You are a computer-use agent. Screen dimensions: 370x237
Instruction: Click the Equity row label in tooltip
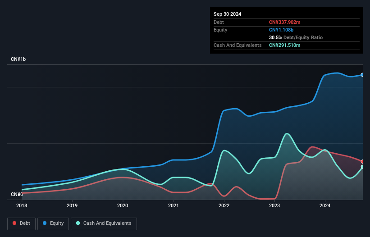click(220, 30)
